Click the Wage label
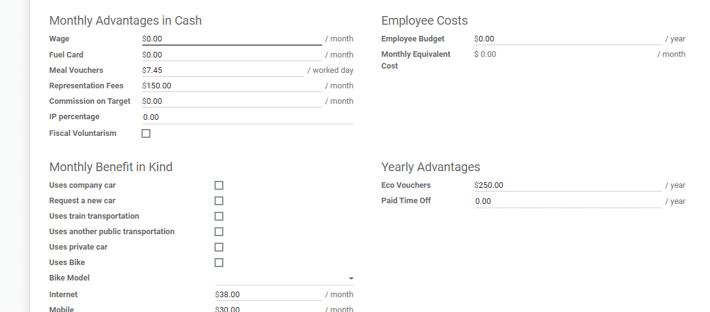This screenshot has height=312, width=710. [x=59, y=39]
